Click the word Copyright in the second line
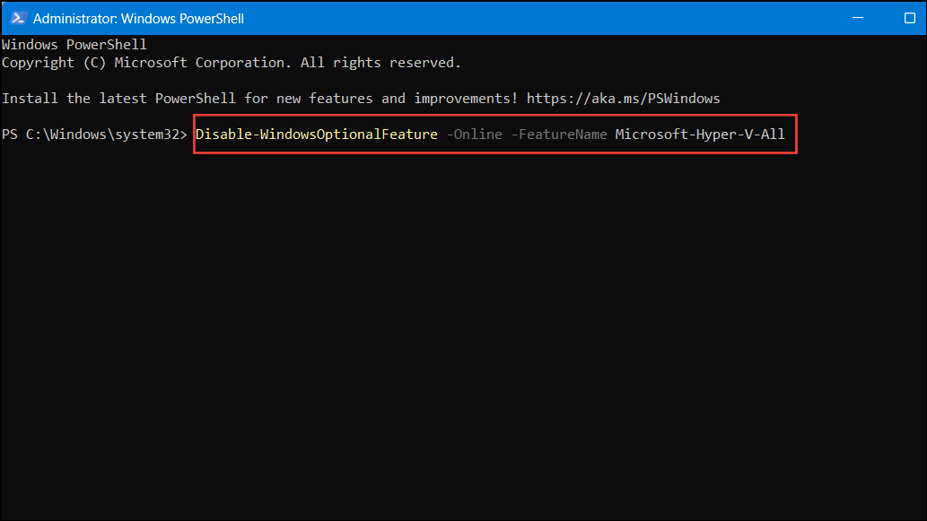The height and width of the screenshot is (521, 927). pos(38,62)
